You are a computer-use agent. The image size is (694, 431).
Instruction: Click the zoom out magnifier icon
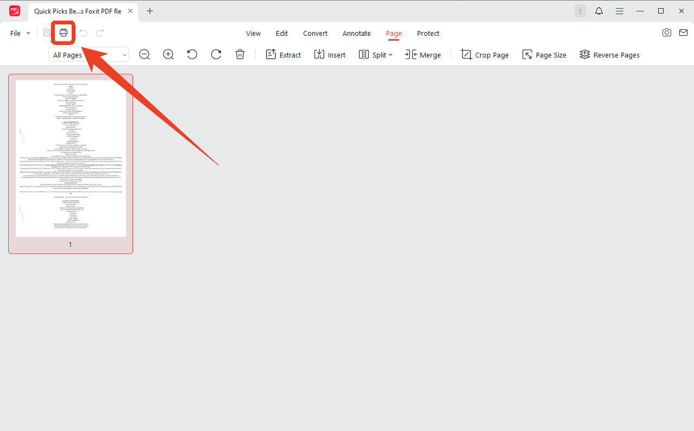point(144,55)
